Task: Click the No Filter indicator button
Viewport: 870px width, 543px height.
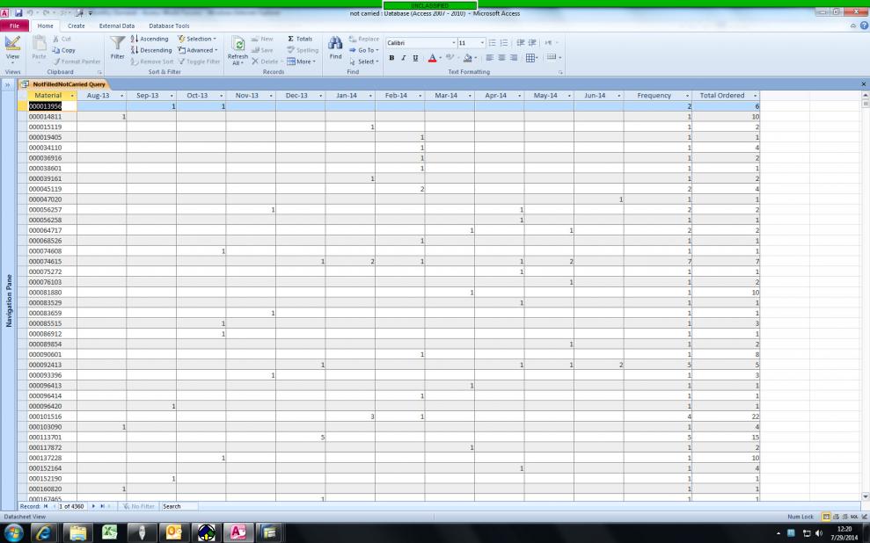Action: pos(139,506)
